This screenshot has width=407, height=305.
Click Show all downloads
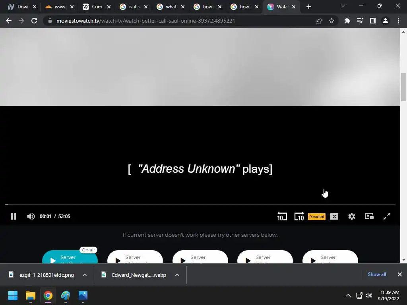click(x=377, y=274)
